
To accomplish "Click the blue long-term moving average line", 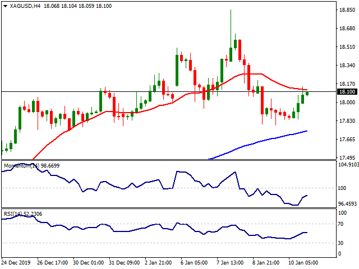I will pyautogui.click(x=259, y=142).
